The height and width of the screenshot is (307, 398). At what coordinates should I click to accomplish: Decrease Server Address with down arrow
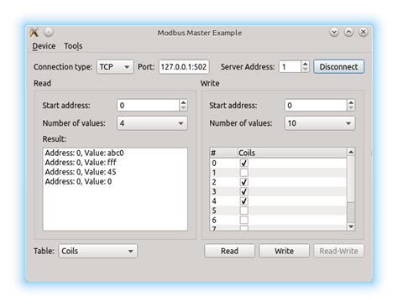[305, 70]
